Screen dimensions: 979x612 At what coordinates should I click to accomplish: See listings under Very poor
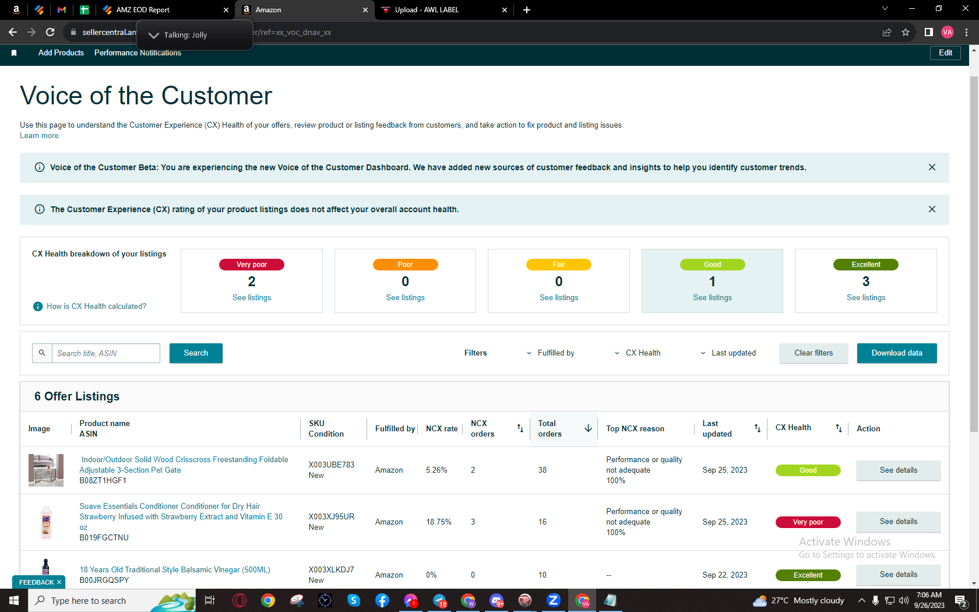[x=252, y=298]
